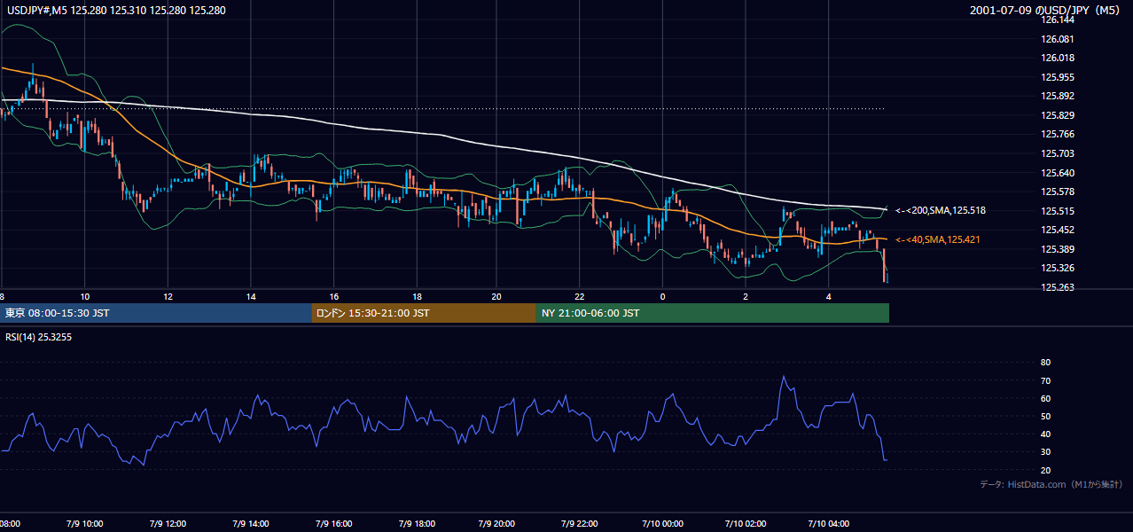Click the 7/9 10:00 time axis label

pos(83,524)
